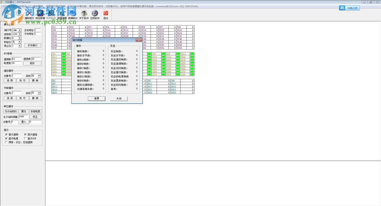
Task: Click 关闭 in the 统计数据 dialog
Action: pyautogui.click(x=118, y=98)
